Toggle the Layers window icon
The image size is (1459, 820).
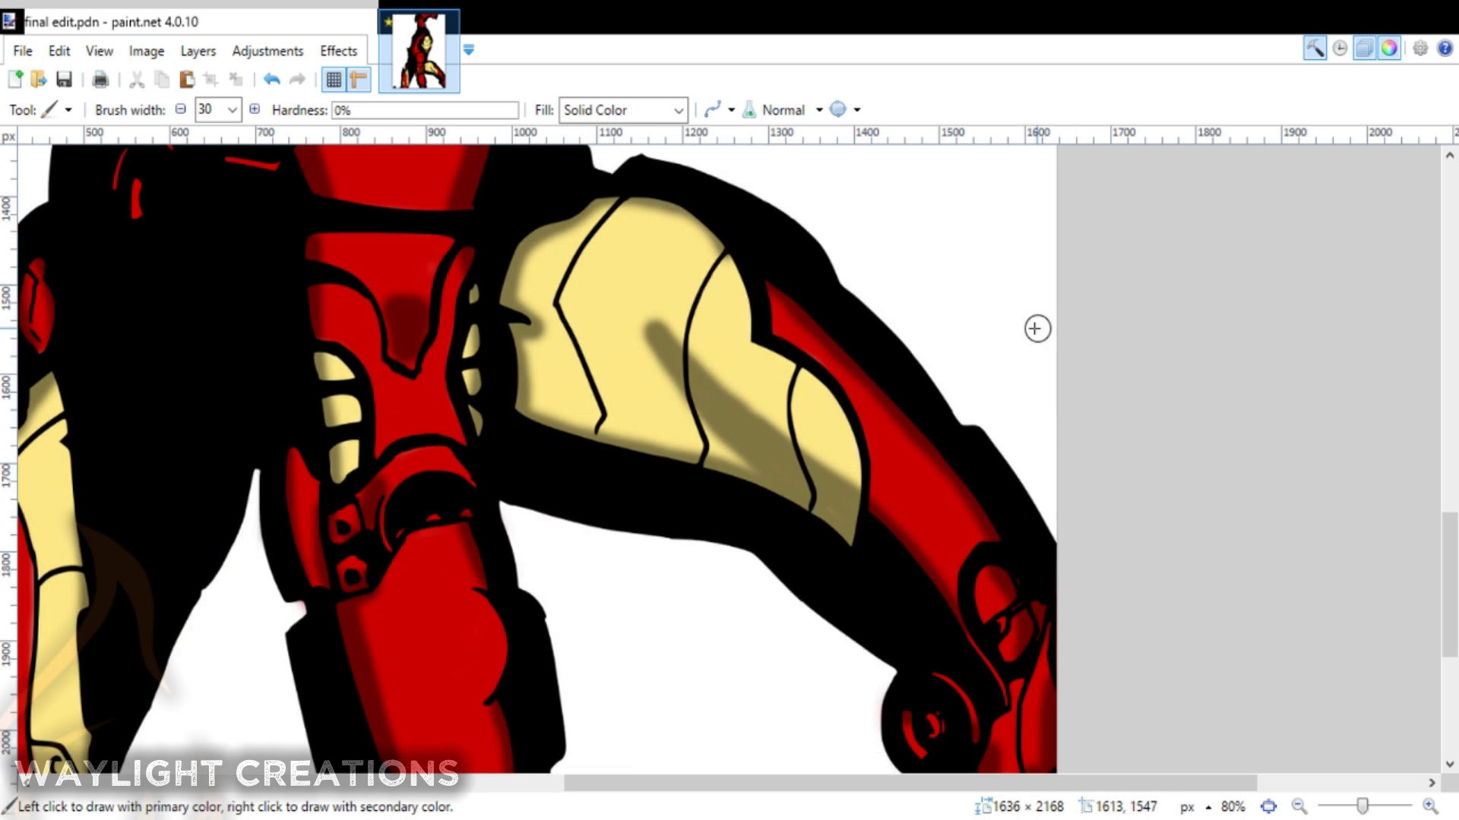pos(1365,49)
